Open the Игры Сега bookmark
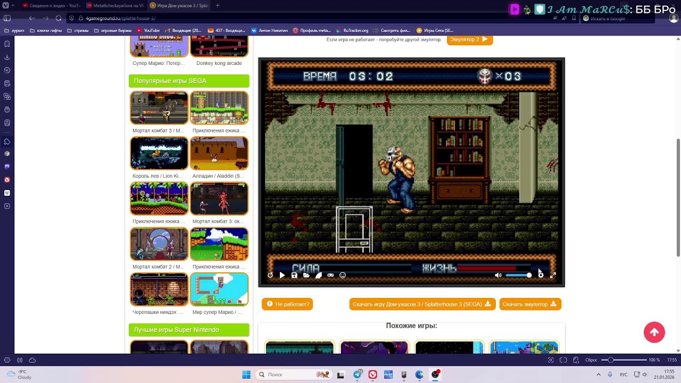681x383 pixels. pyautogui.click(x=435, y=30)
